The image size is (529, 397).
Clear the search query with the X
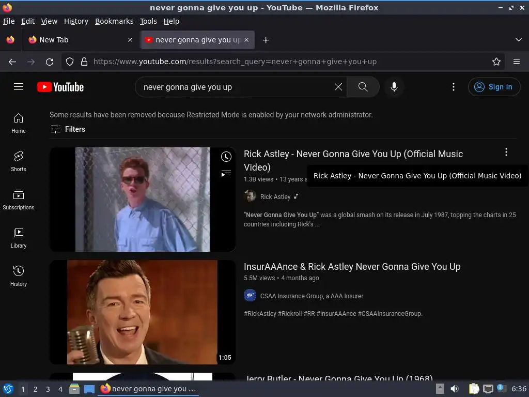click(x=338, y=87)
